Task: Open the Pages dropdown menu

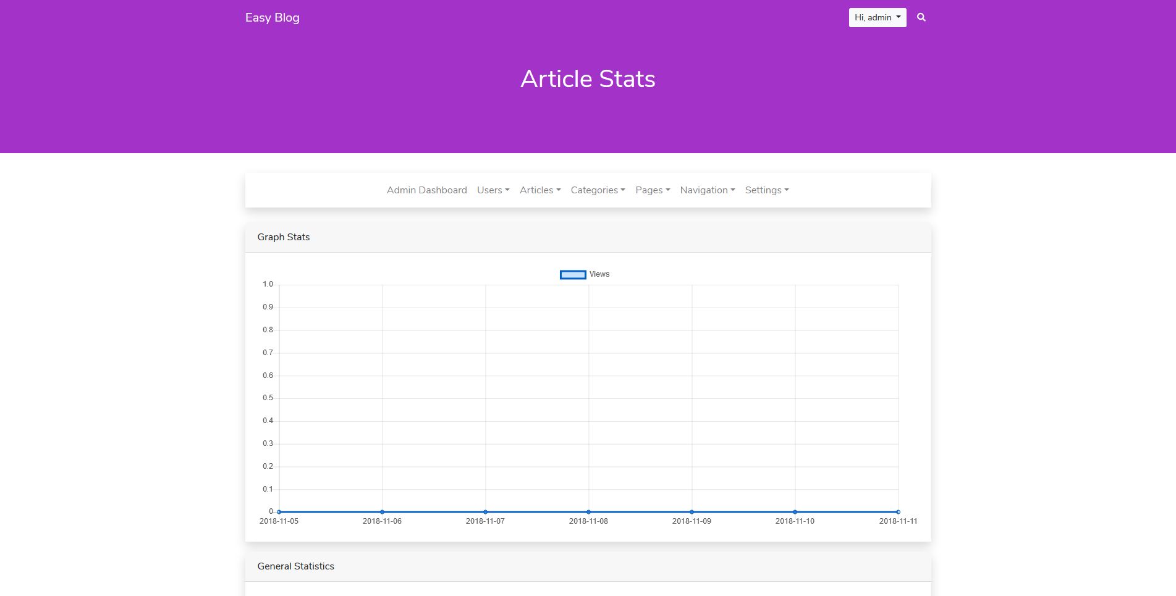Action: (x=652, y=190)
